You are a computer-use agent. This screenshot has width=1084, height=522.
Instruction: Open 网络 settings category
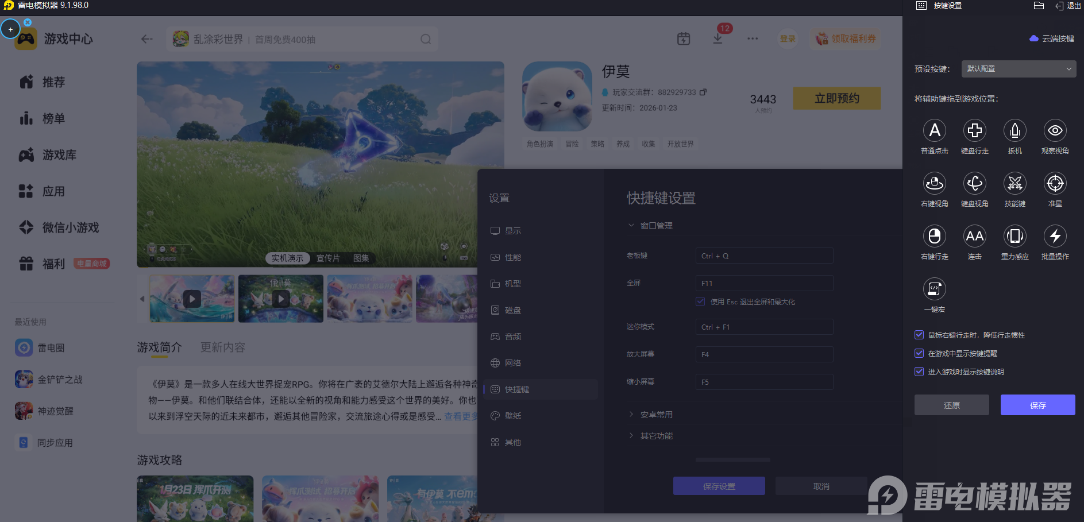[x=541, y=363]
